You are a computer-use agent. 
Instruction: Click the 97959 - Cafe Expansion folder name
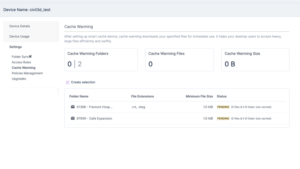coord(94,118)
